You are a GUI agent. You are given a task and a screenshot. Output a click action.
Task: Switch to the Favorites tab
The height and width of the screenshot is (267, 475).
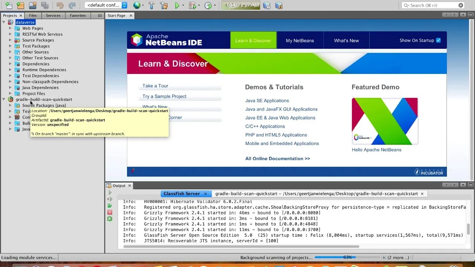pyautogui.click(x=78, y=16)
